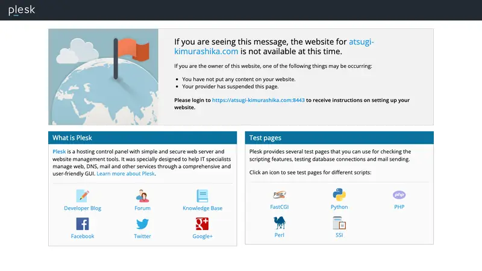Click the Developer Blog text link
This screenshot has width=482, height=271.
(x=83, y=208)
